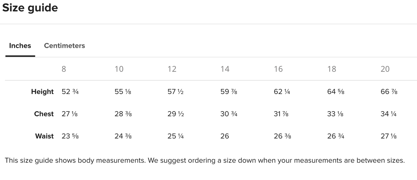Click the size 16 height value 62 ¼
417x180 pixels.
pos(282,92)
